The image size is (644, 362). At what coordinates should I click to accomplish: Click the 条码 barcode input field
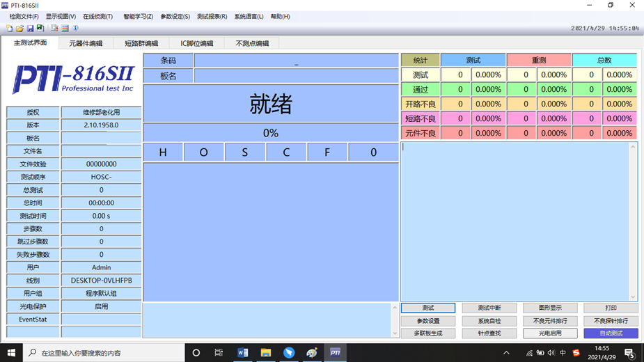coord(296,61)
